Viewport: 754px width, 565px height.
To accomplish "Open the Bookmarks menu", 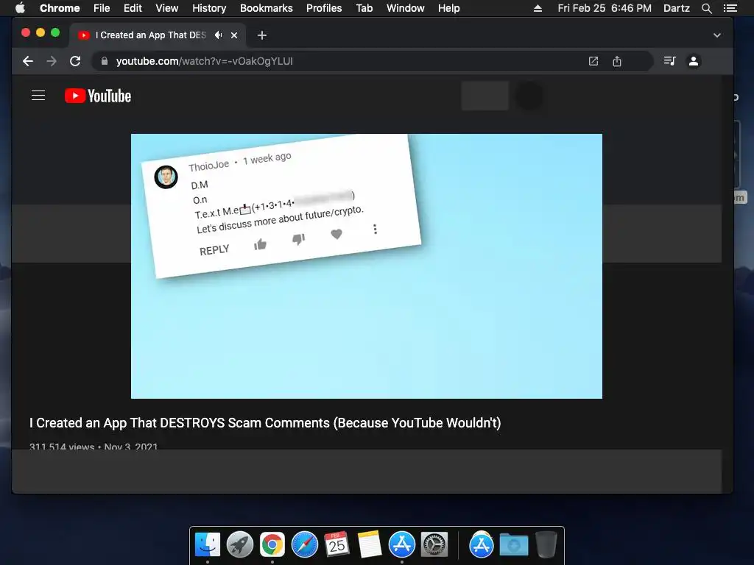I will pyautogui.click(x=267, y=8).
